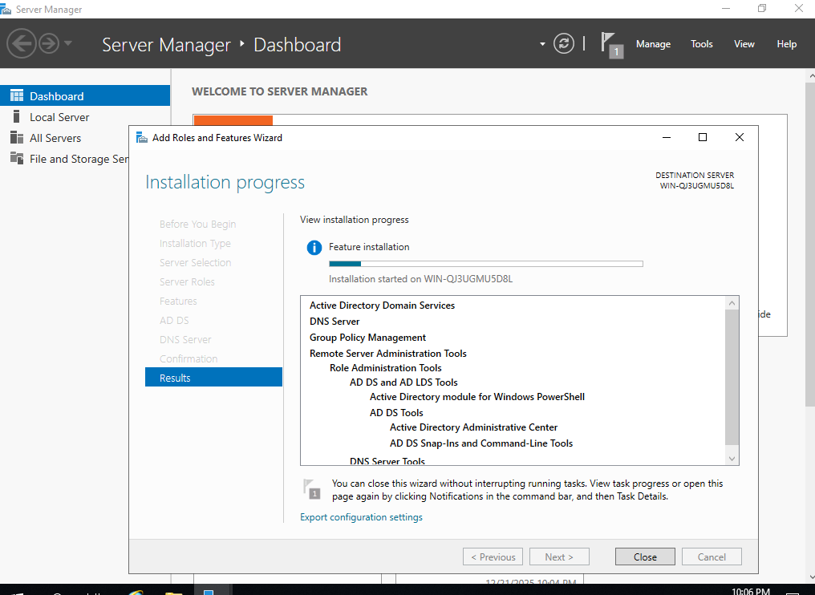Refresh the Server Manager dashboard
The width and height of the screenshot is (815, 595).
pyautogui.click(x=563, y=43)
